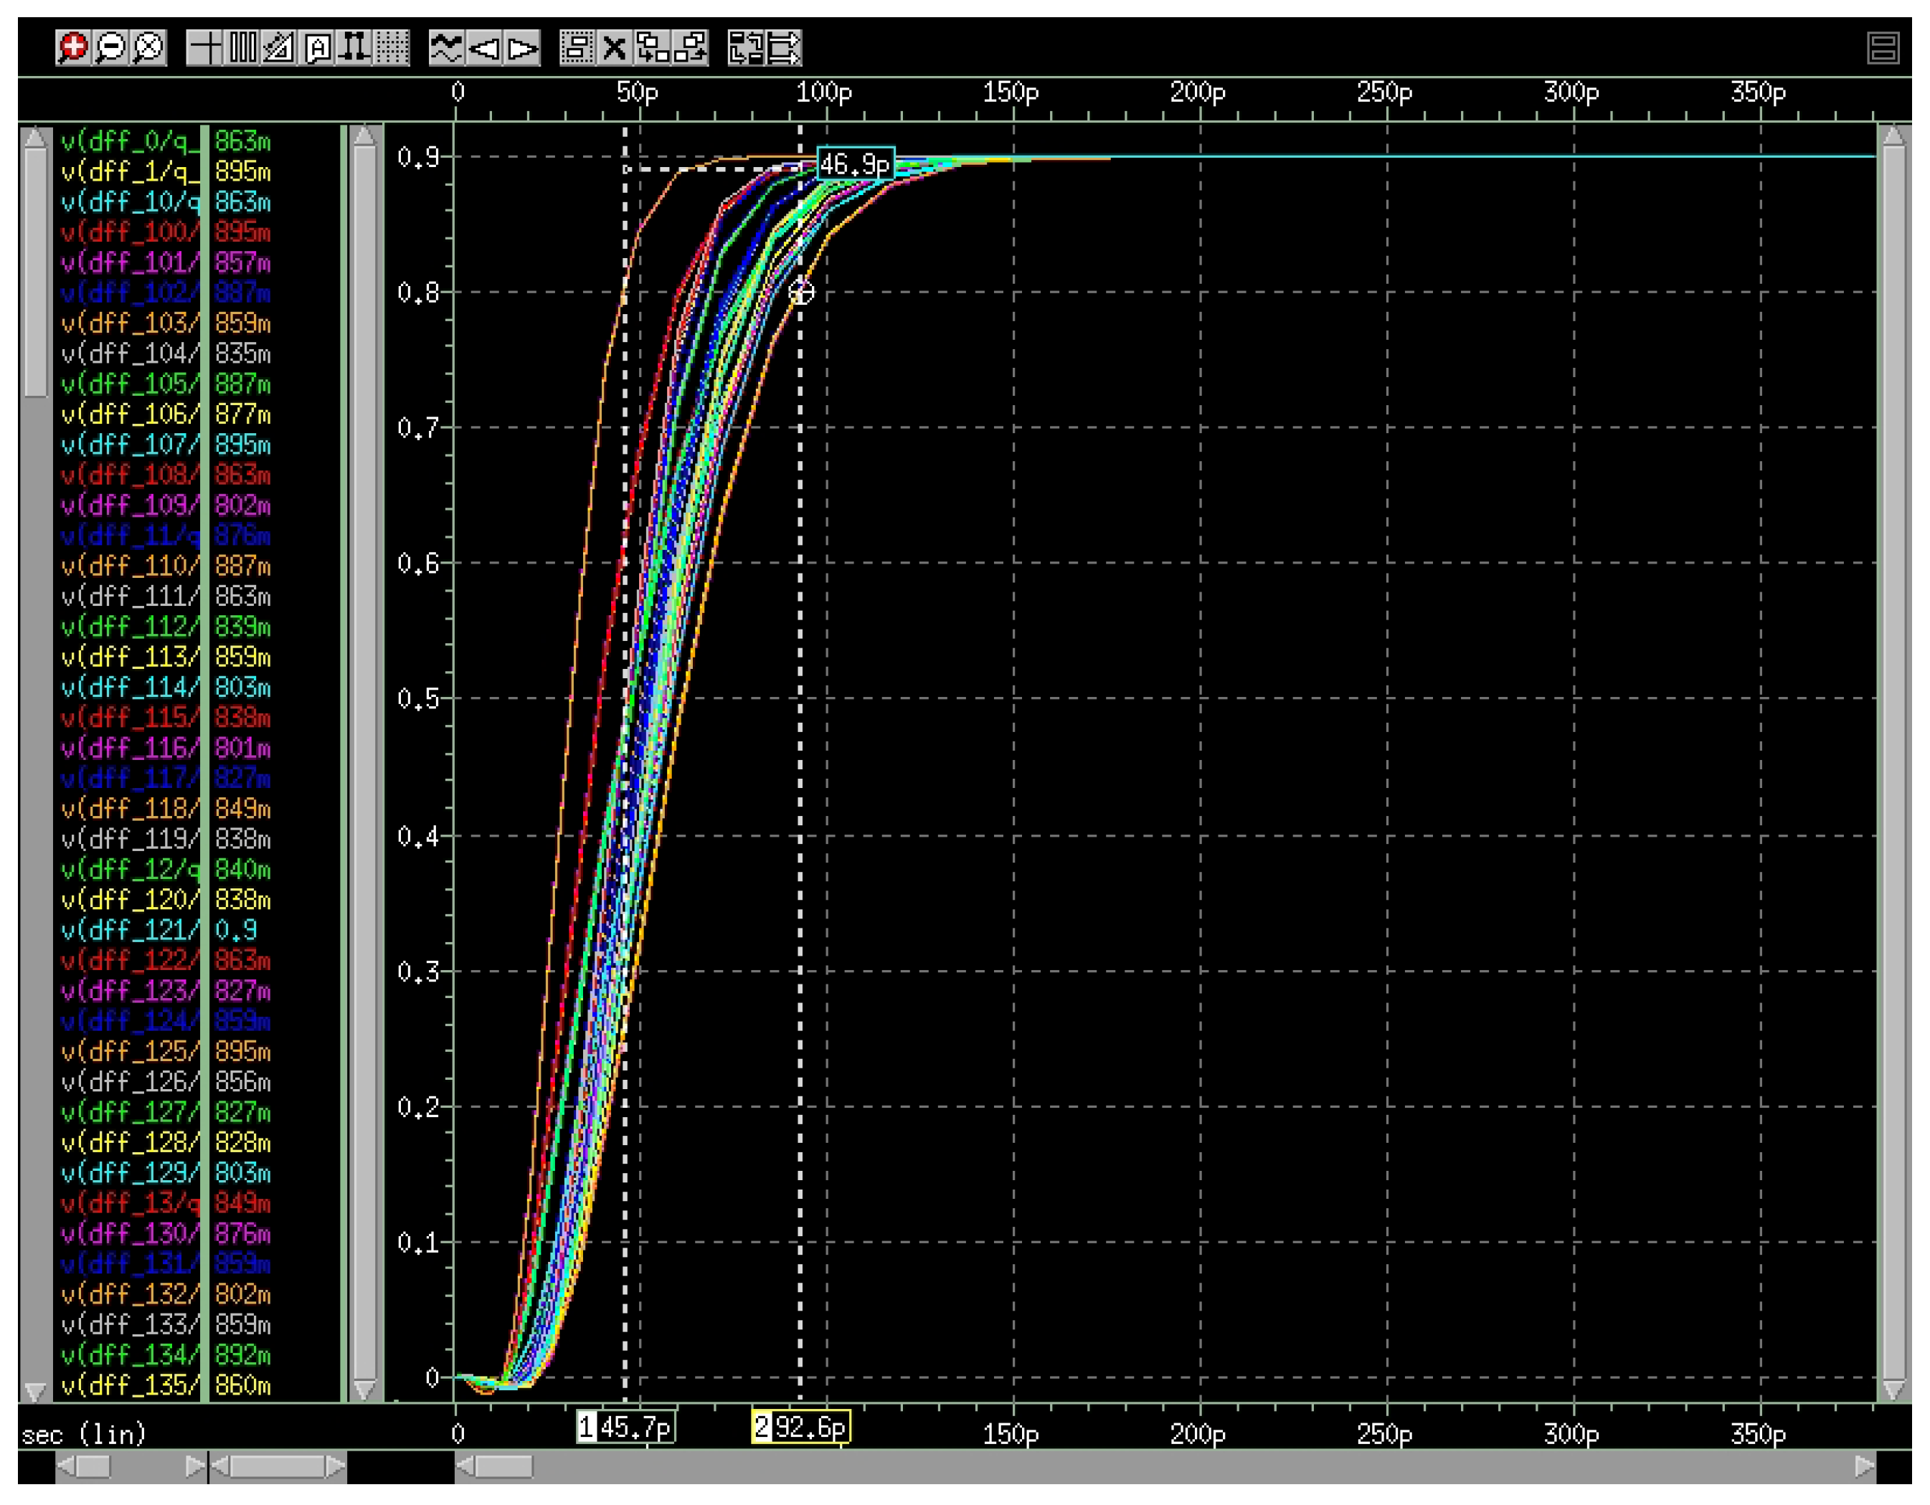Click the measurement ruler triangle icon

point(279,47)
